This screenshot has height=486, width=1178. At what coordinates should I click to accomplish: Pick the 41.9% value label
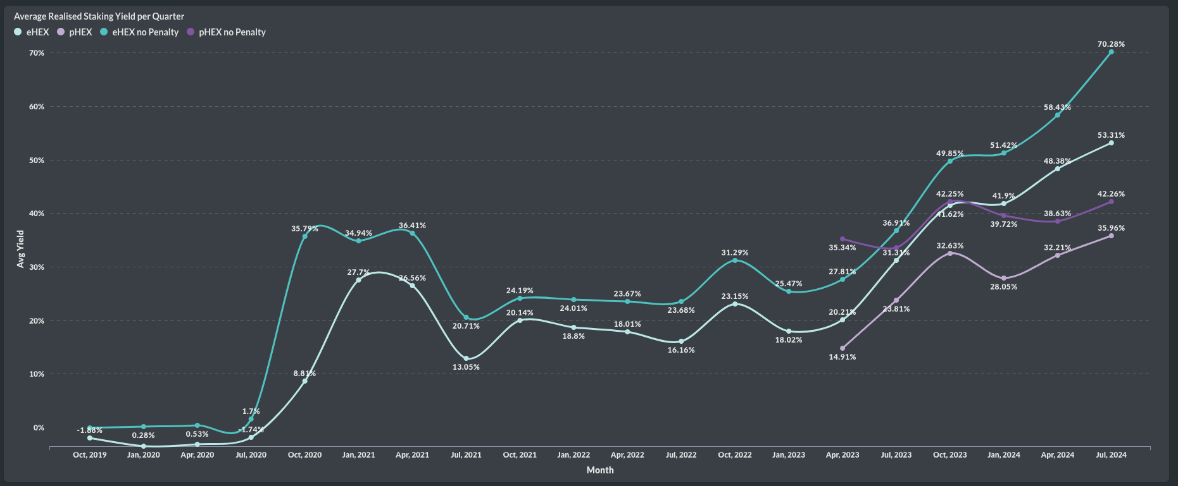(1004, 196)
